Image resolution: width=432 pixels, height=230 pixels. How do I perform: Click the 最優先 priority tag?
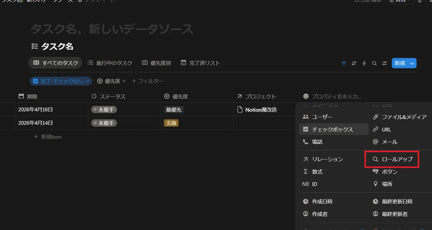point(174,110)
